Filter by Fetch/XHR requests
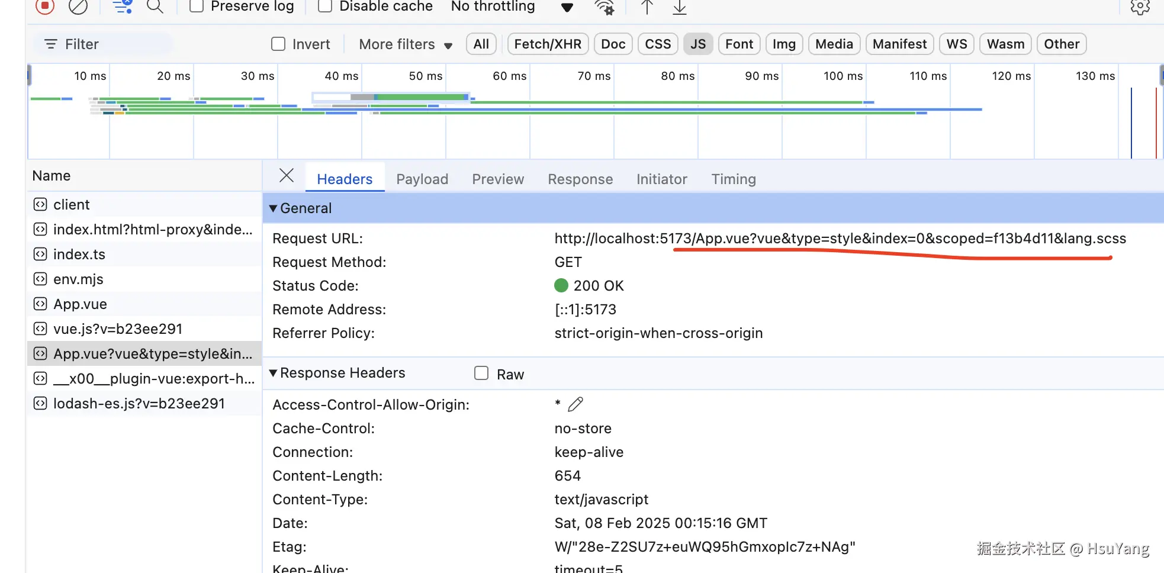1164x573 pixels. (x=548, y=44)
